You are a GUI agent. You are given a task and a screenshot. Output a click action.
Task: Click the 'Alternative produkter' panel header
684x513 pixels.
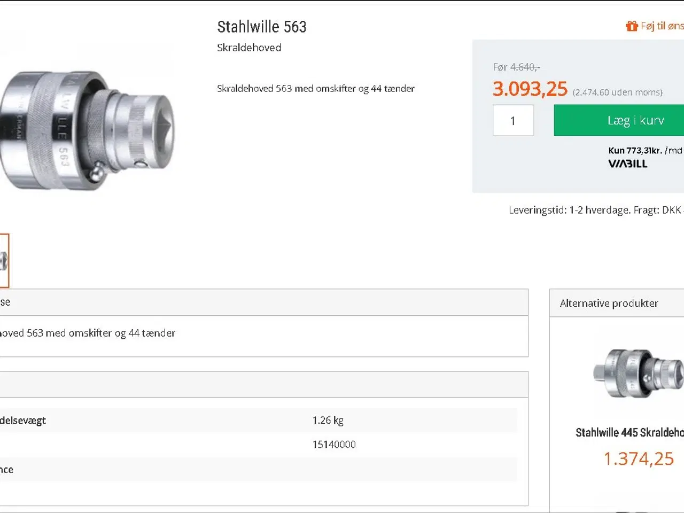(x=609, y=304)
